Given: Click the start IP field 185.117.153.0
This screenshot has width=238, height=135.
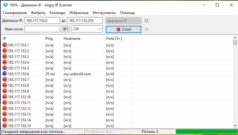Looking at the screenshot, I should tap(42, 20).
